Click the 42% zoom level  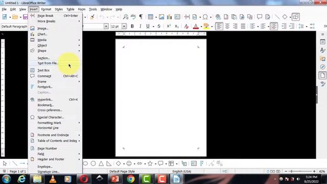click(x=322, y=171)
